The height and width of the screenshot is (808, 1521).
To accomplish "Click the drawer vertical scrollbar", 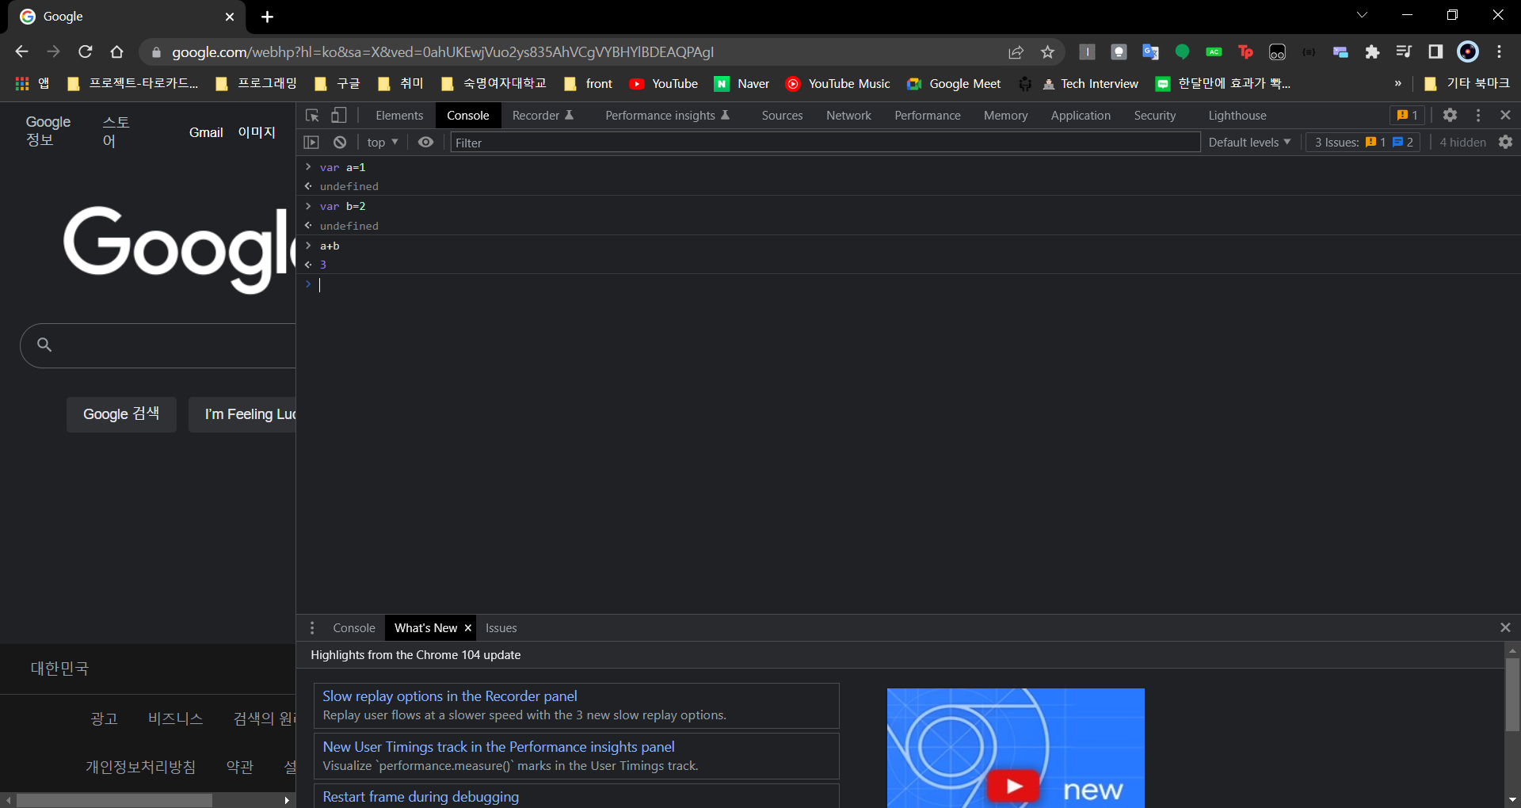I will click(1512, 695).
